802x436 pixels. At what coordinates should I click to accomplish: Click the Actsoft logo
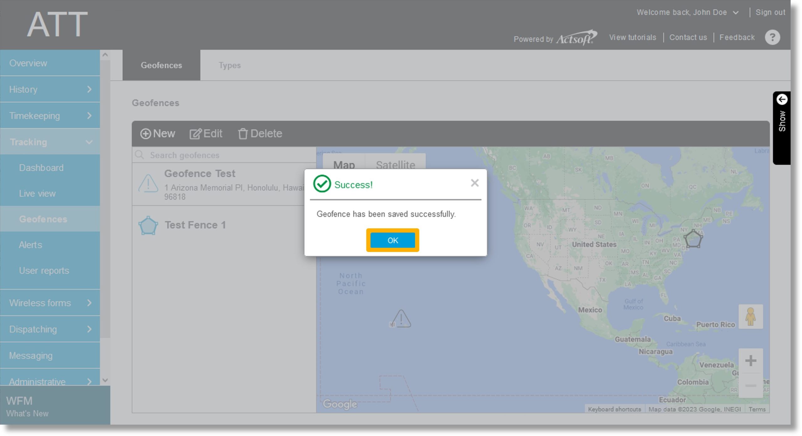click(x=577, y=38)
